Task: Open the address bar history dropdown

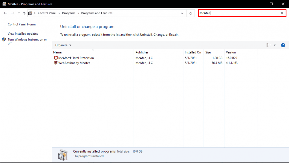Action: pos(182,13)
